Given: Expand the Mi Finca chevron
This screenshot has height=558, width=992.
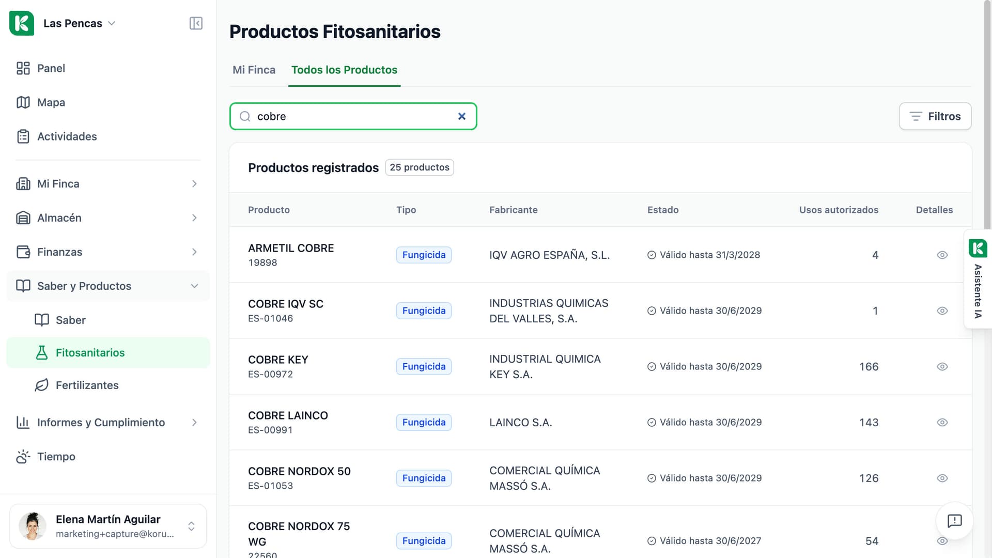Looking at the screenshot, I should point(194,184).
